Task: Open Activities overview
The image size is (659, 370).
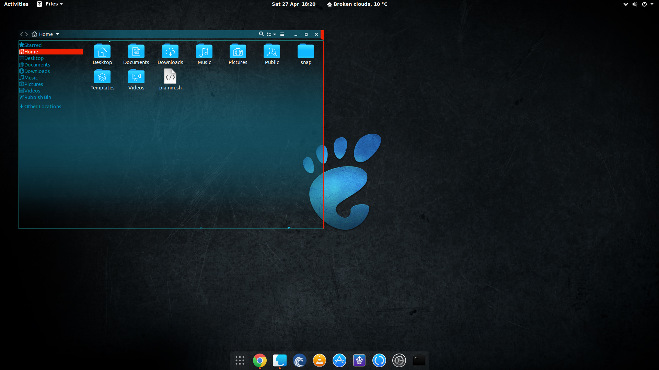Action: pyautogui.click(x=16, y=4)
